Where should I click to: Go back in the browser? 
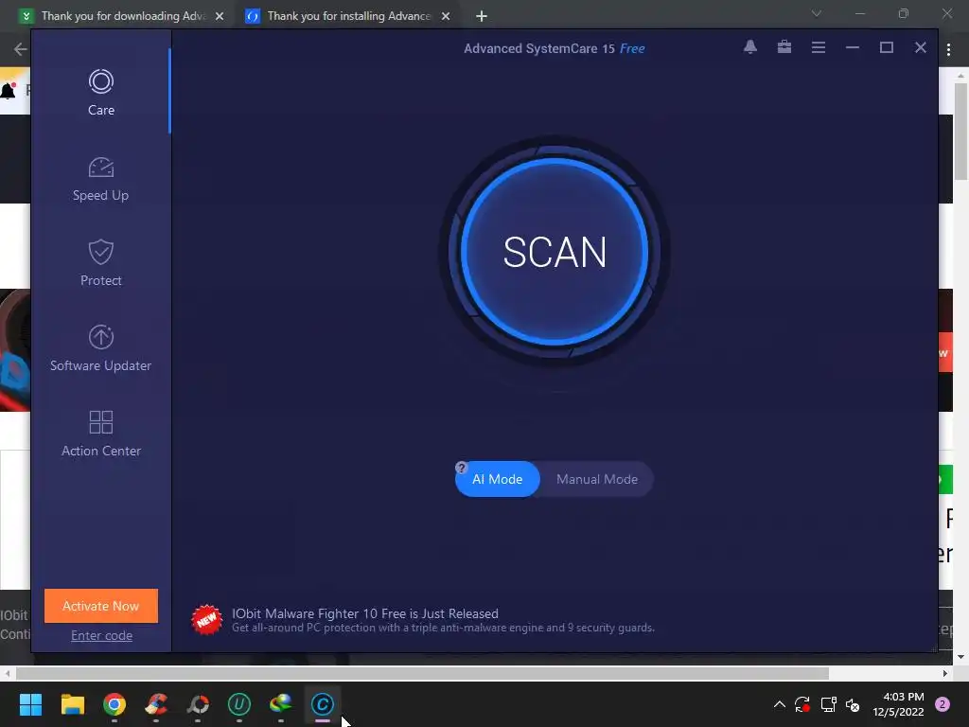pos(21,49)
